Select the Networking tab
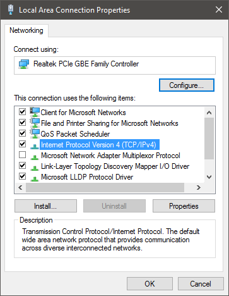229x296 pixels. (26, 30)
